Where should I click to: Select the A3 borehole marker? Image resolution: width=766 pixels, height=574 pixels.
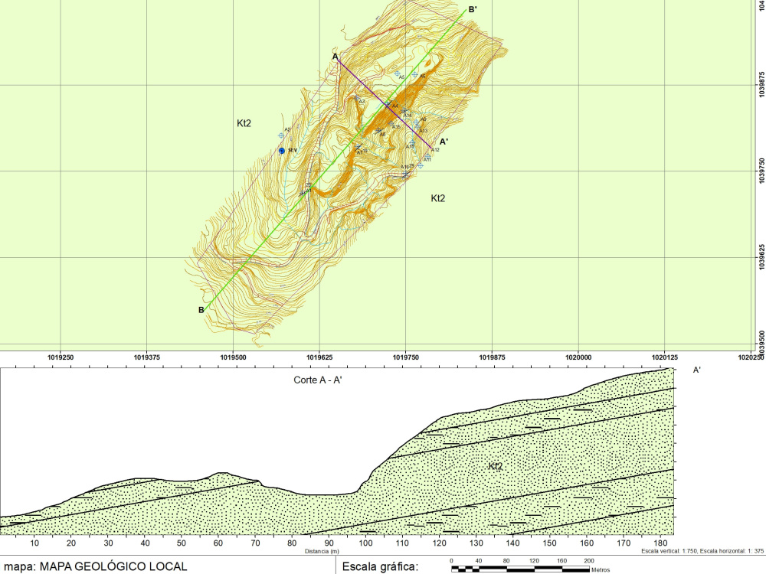click(357, 99)
